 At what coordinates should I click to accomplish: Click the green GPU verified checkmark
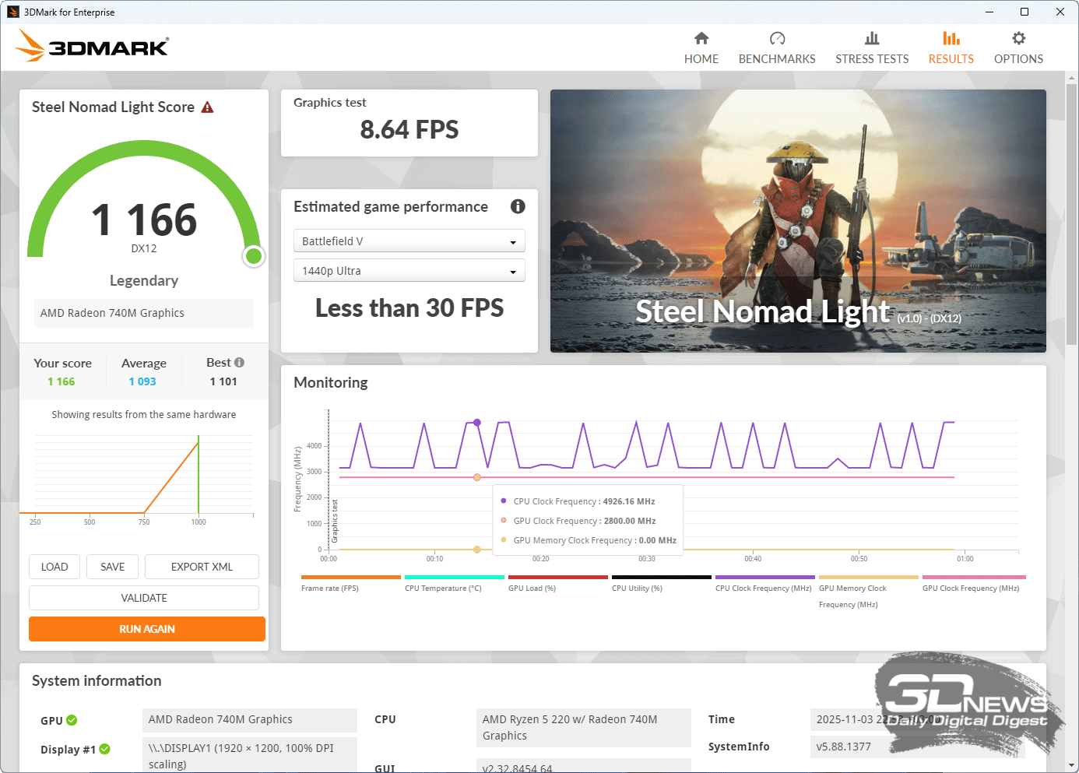(72, 720)
